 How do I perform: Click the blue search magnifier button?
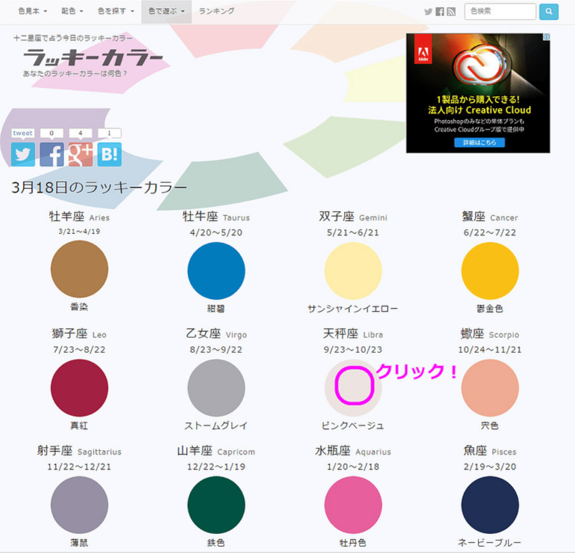tap(548, 12)
